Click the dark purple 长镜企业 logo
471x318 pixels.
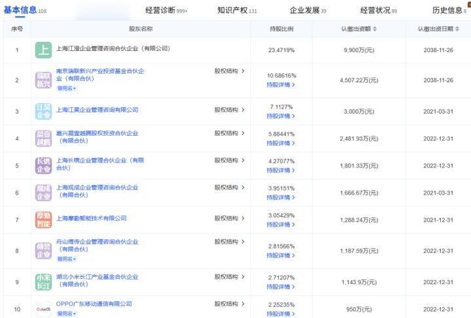click(43, 165)
